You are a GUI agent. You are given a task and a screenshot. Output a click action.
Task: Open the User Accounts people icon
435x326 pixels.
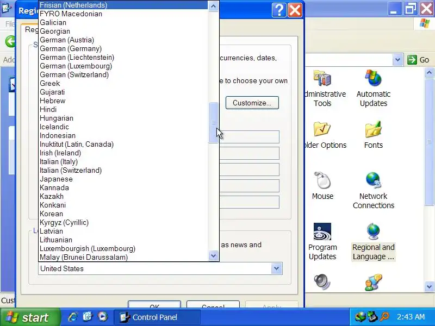coord(374,282)
